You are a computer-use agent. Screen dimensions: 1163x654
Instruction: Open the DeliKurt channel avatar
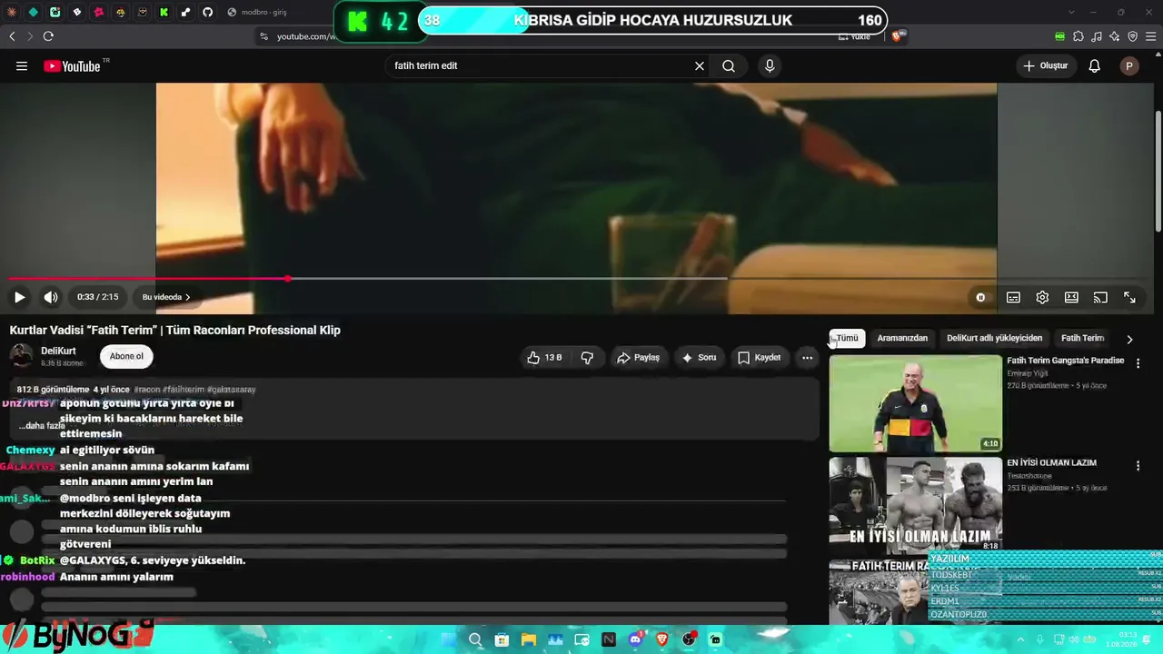click(22, 356)
